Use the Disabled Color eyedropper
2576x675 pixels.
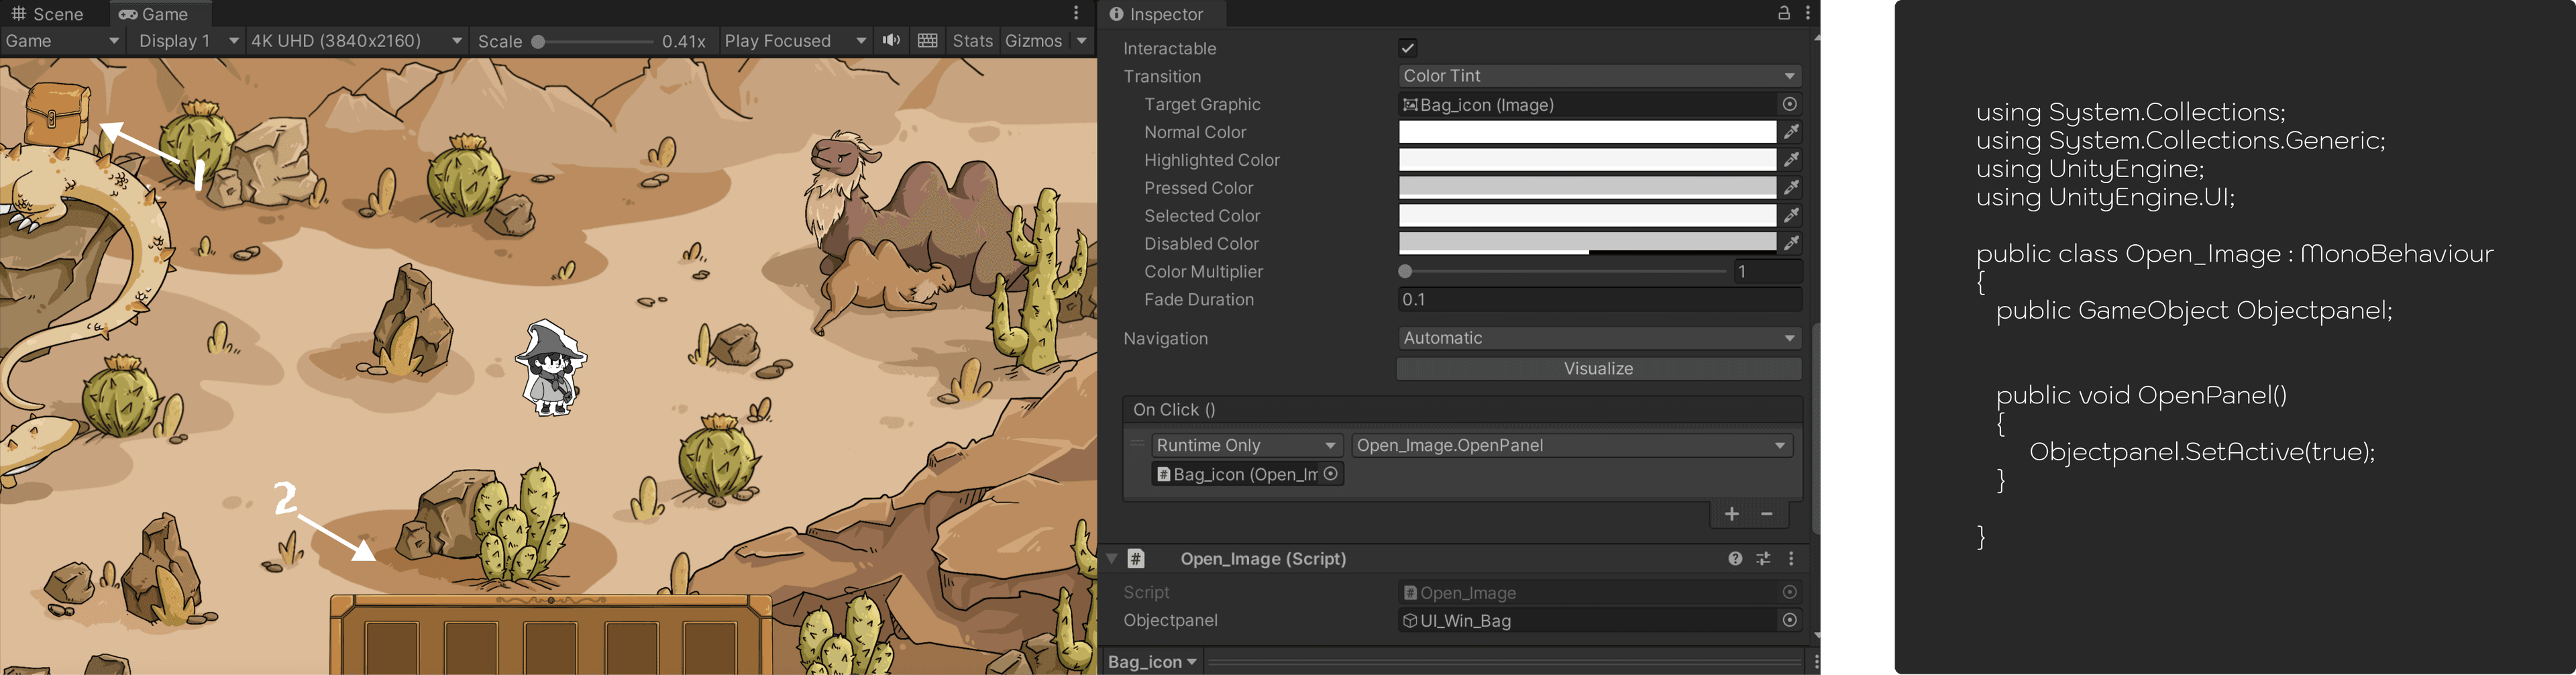click(1791, 243)
